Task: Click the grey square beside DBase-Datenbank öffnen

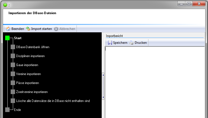Action: tap(13, 47)
